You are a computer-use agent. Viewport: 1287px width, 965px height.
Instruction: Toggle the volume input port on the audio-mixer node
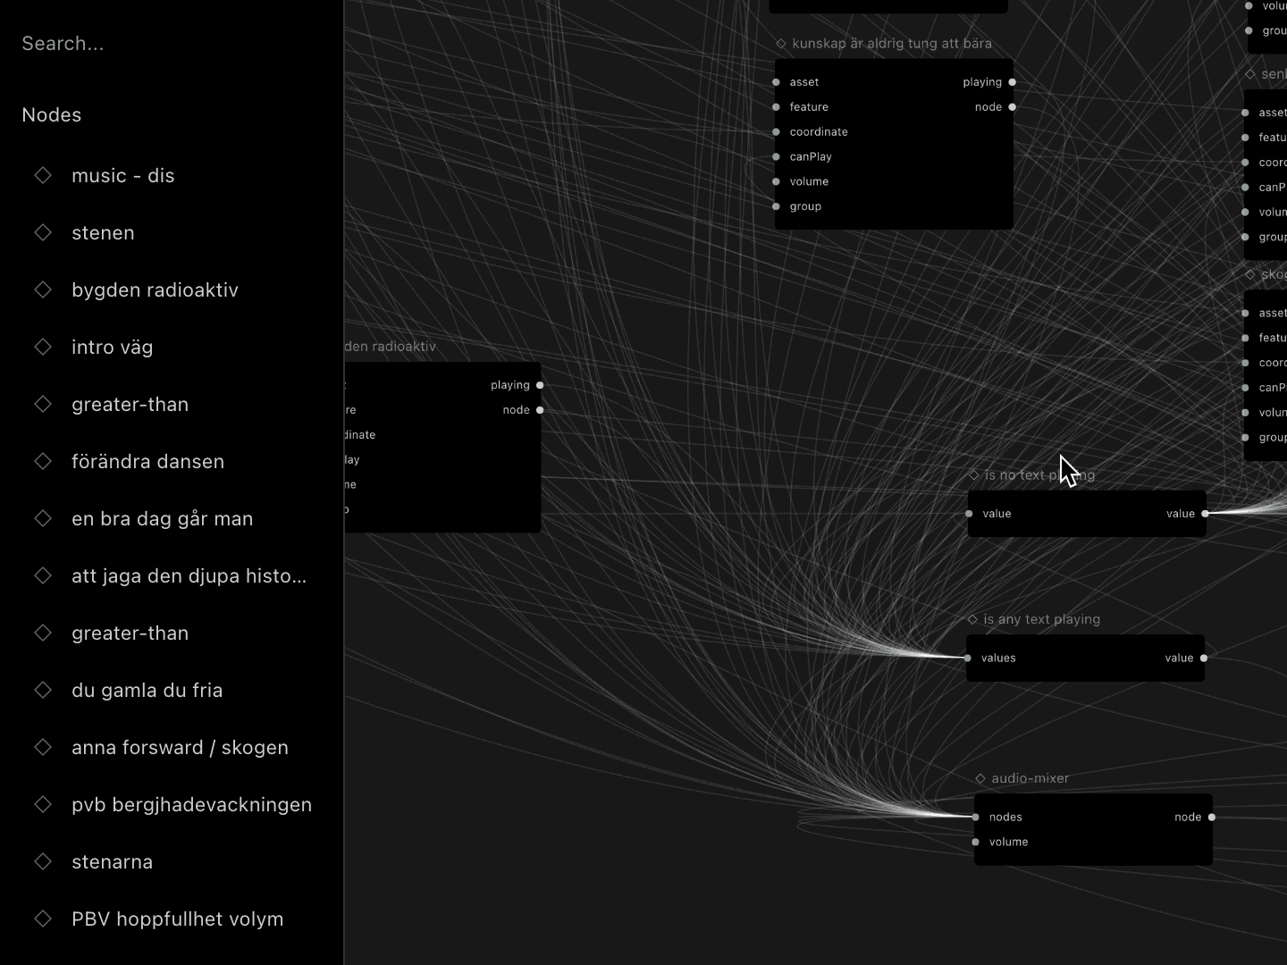coord(978,842)
